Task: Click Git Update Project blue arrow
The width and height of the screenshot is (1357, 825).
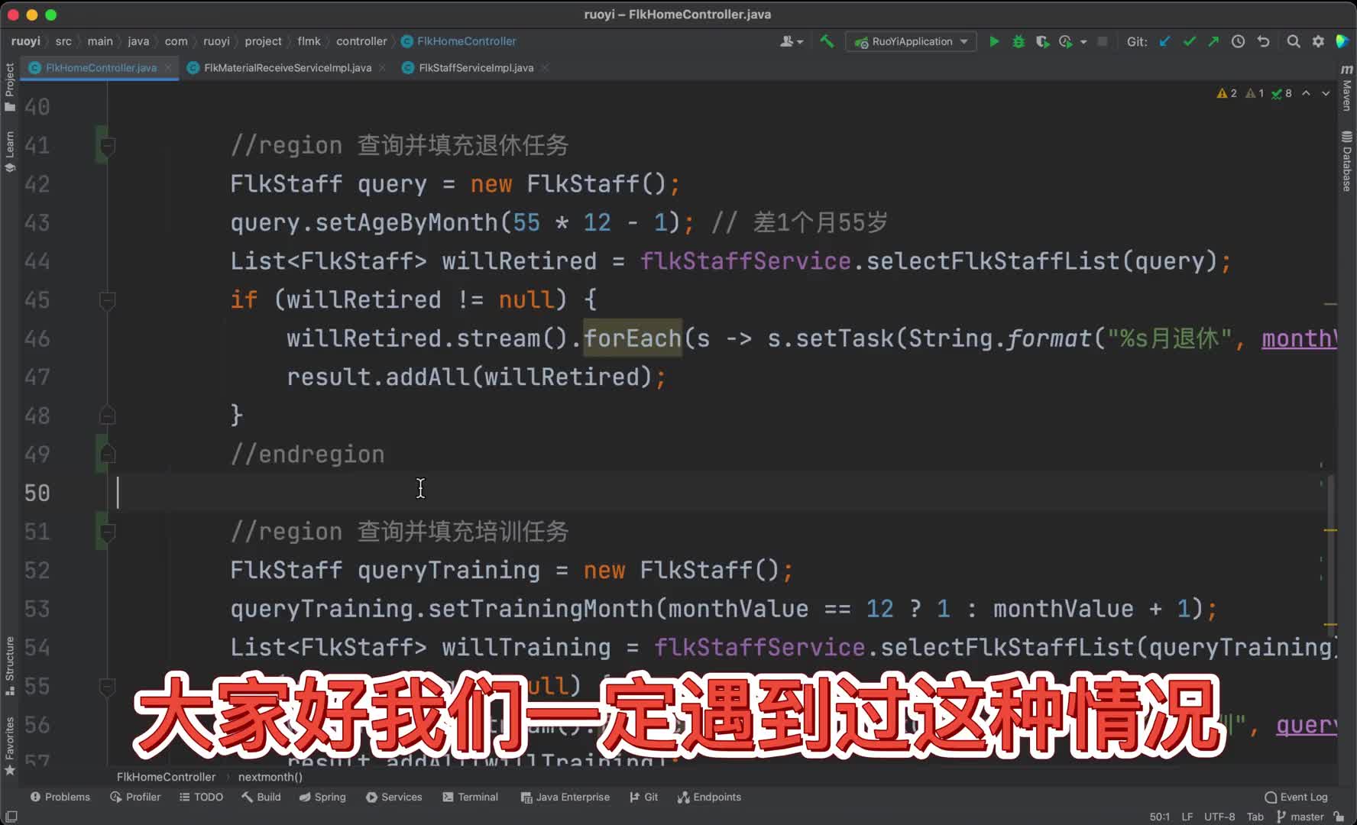Action: click(1164, 41)
